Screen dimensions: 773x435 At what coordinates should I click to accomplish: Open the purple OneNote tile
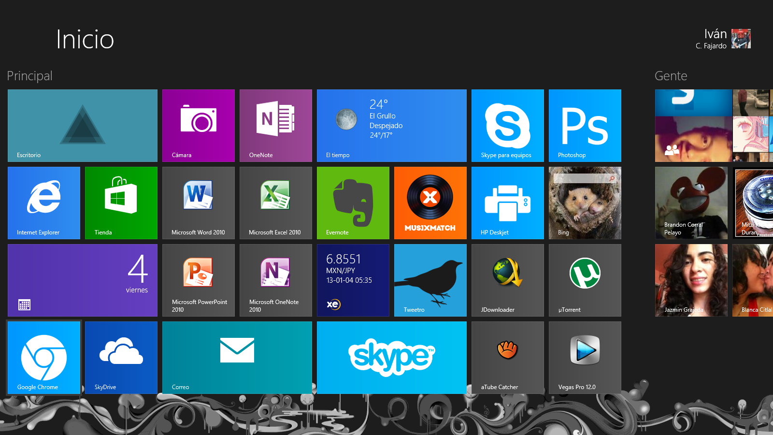pos(276,126)
